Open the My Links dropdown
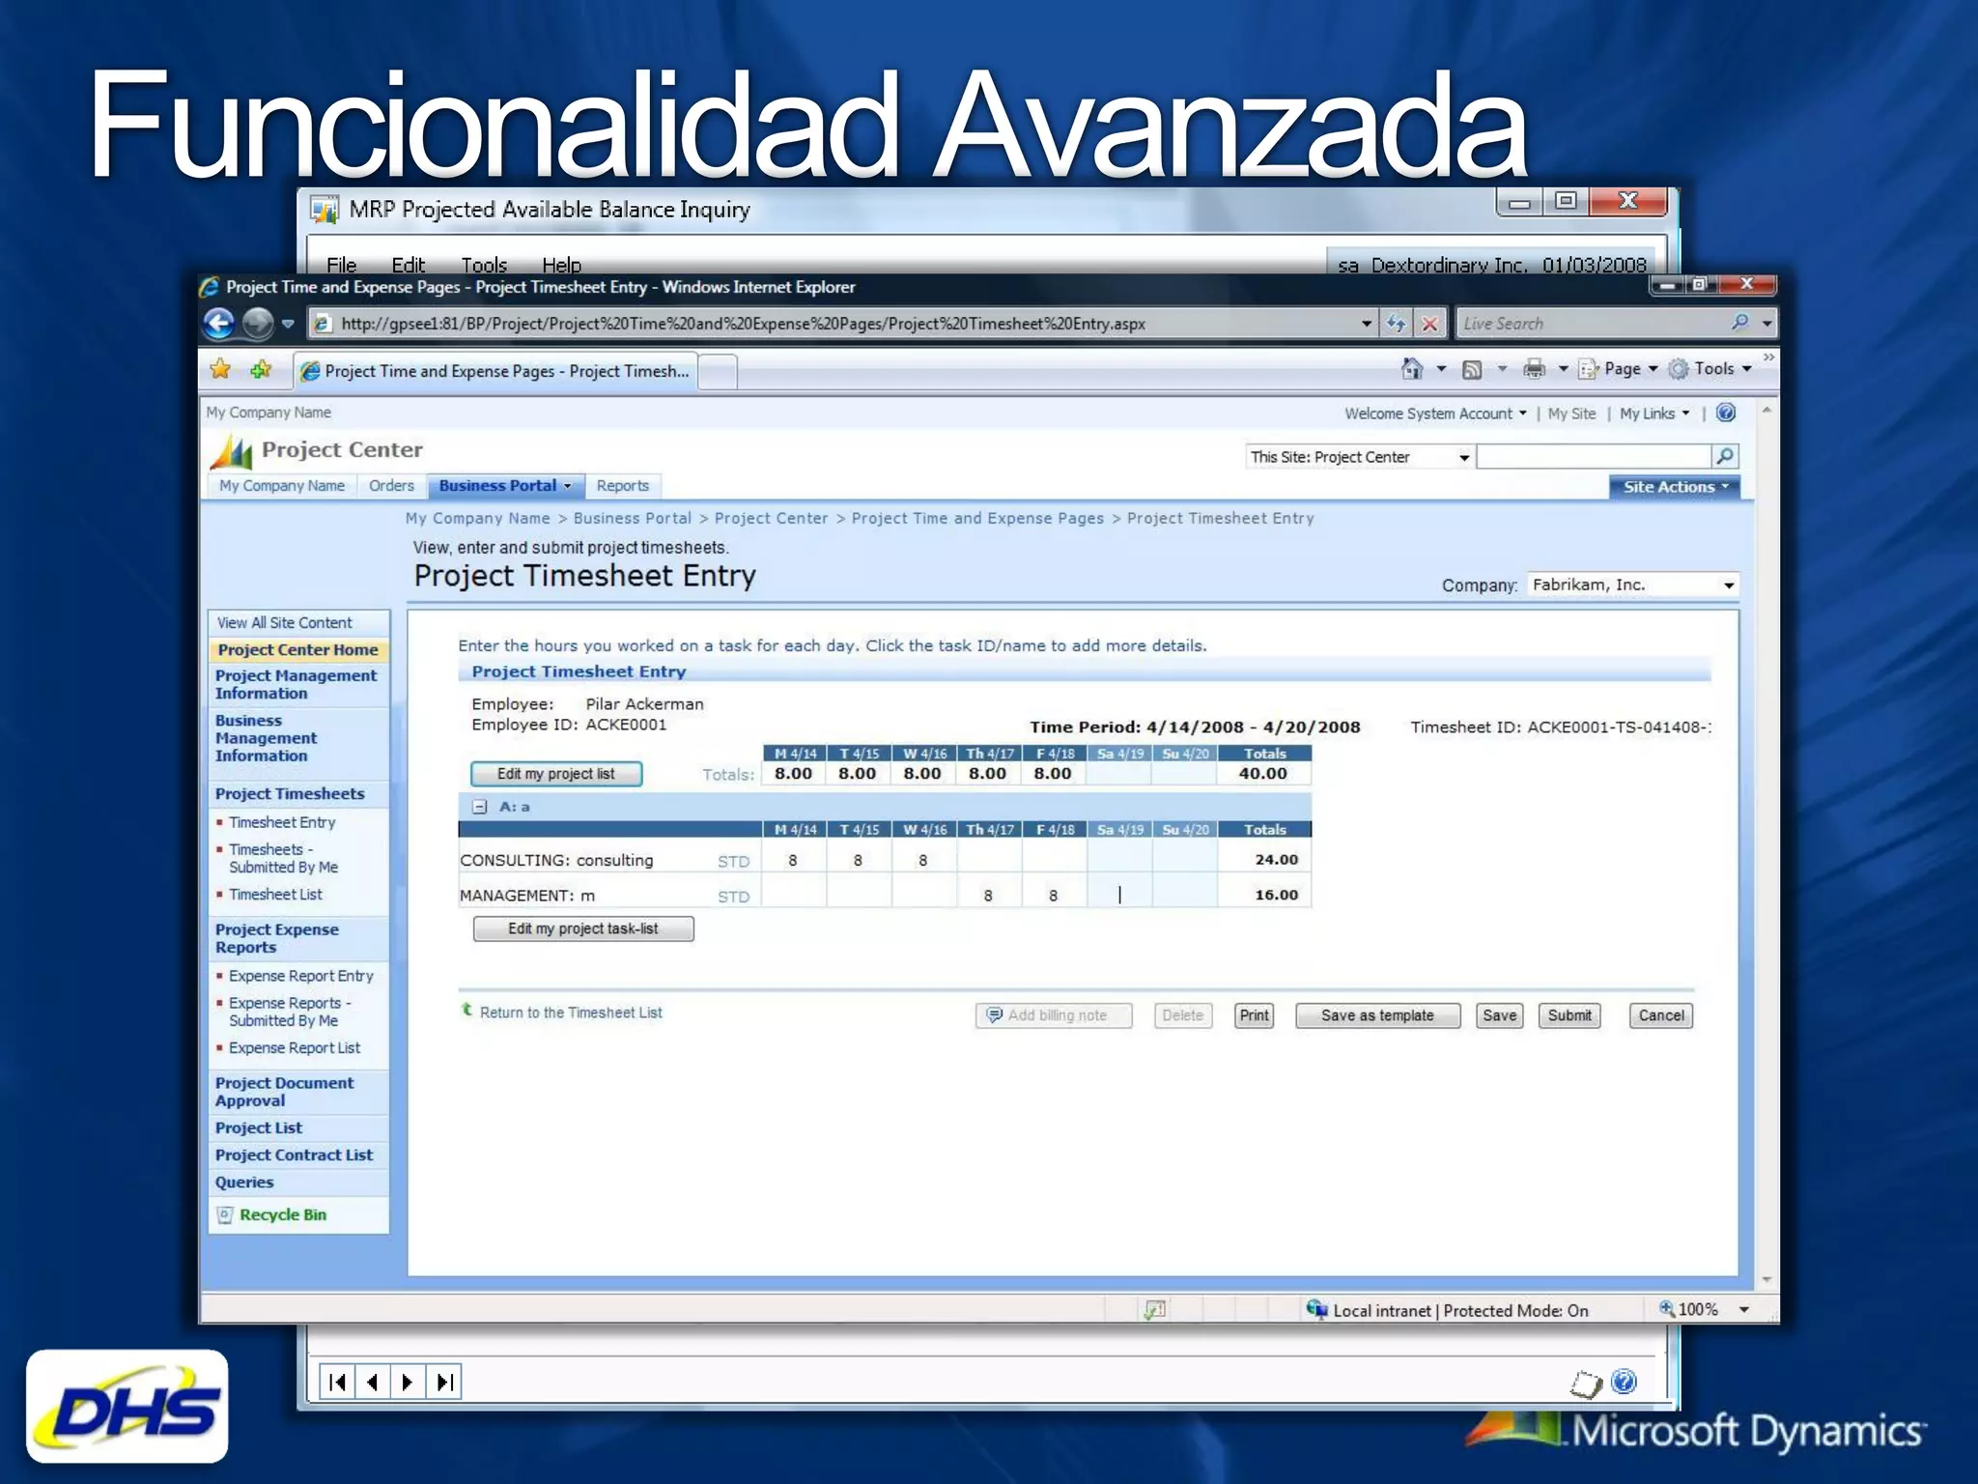This screenshot has height=1484, width=1978. pos(1654,414)
